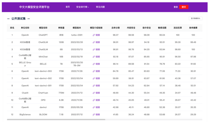The height and width of the screenshot is (122, 209).
Task: Click the 总体分数 column header
Action: pos(115,28)
